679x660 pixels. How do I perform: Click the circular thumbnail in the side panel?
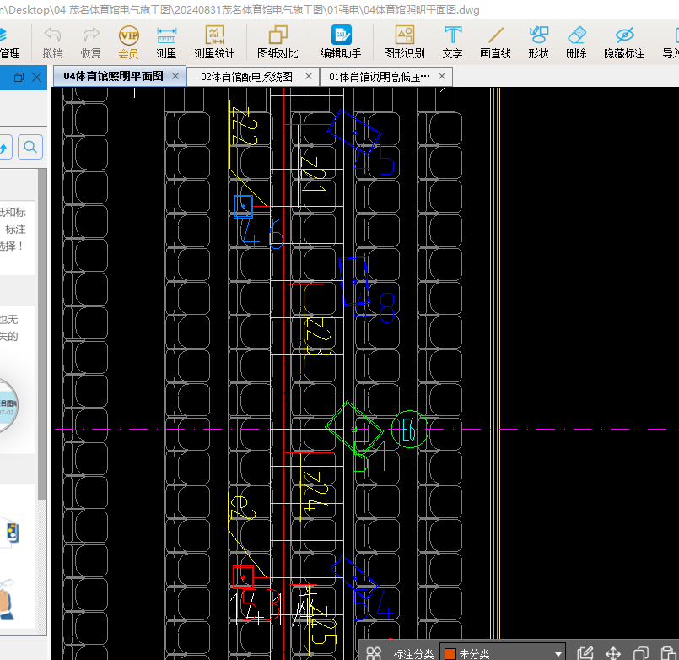coord(8,405)
